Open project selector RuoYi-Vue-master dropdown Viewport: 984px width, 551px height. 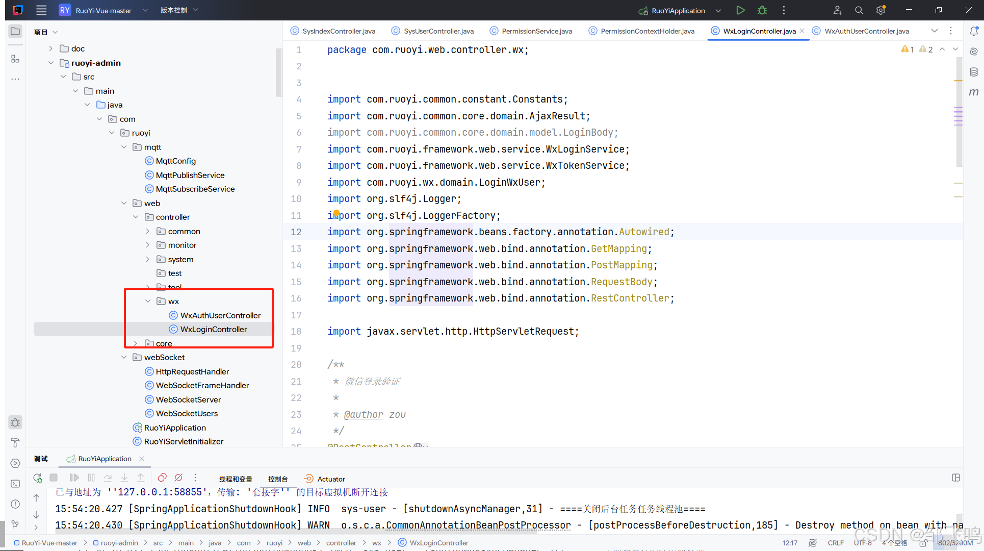[x=103, y=10]
